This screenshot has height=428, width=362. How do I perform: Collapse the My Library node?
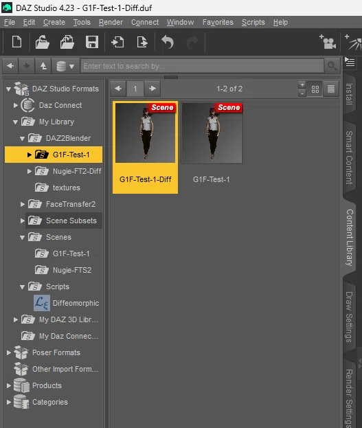pyautogui.click(x=16, y=122)
